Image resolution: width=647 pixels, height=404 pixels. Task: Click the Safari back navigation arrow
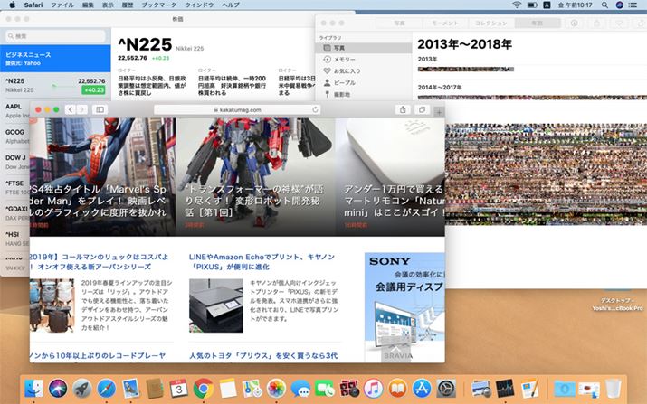click(x=69, y=109)
